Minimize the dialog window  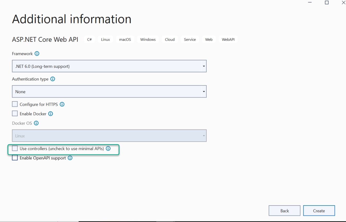[310, 3]
